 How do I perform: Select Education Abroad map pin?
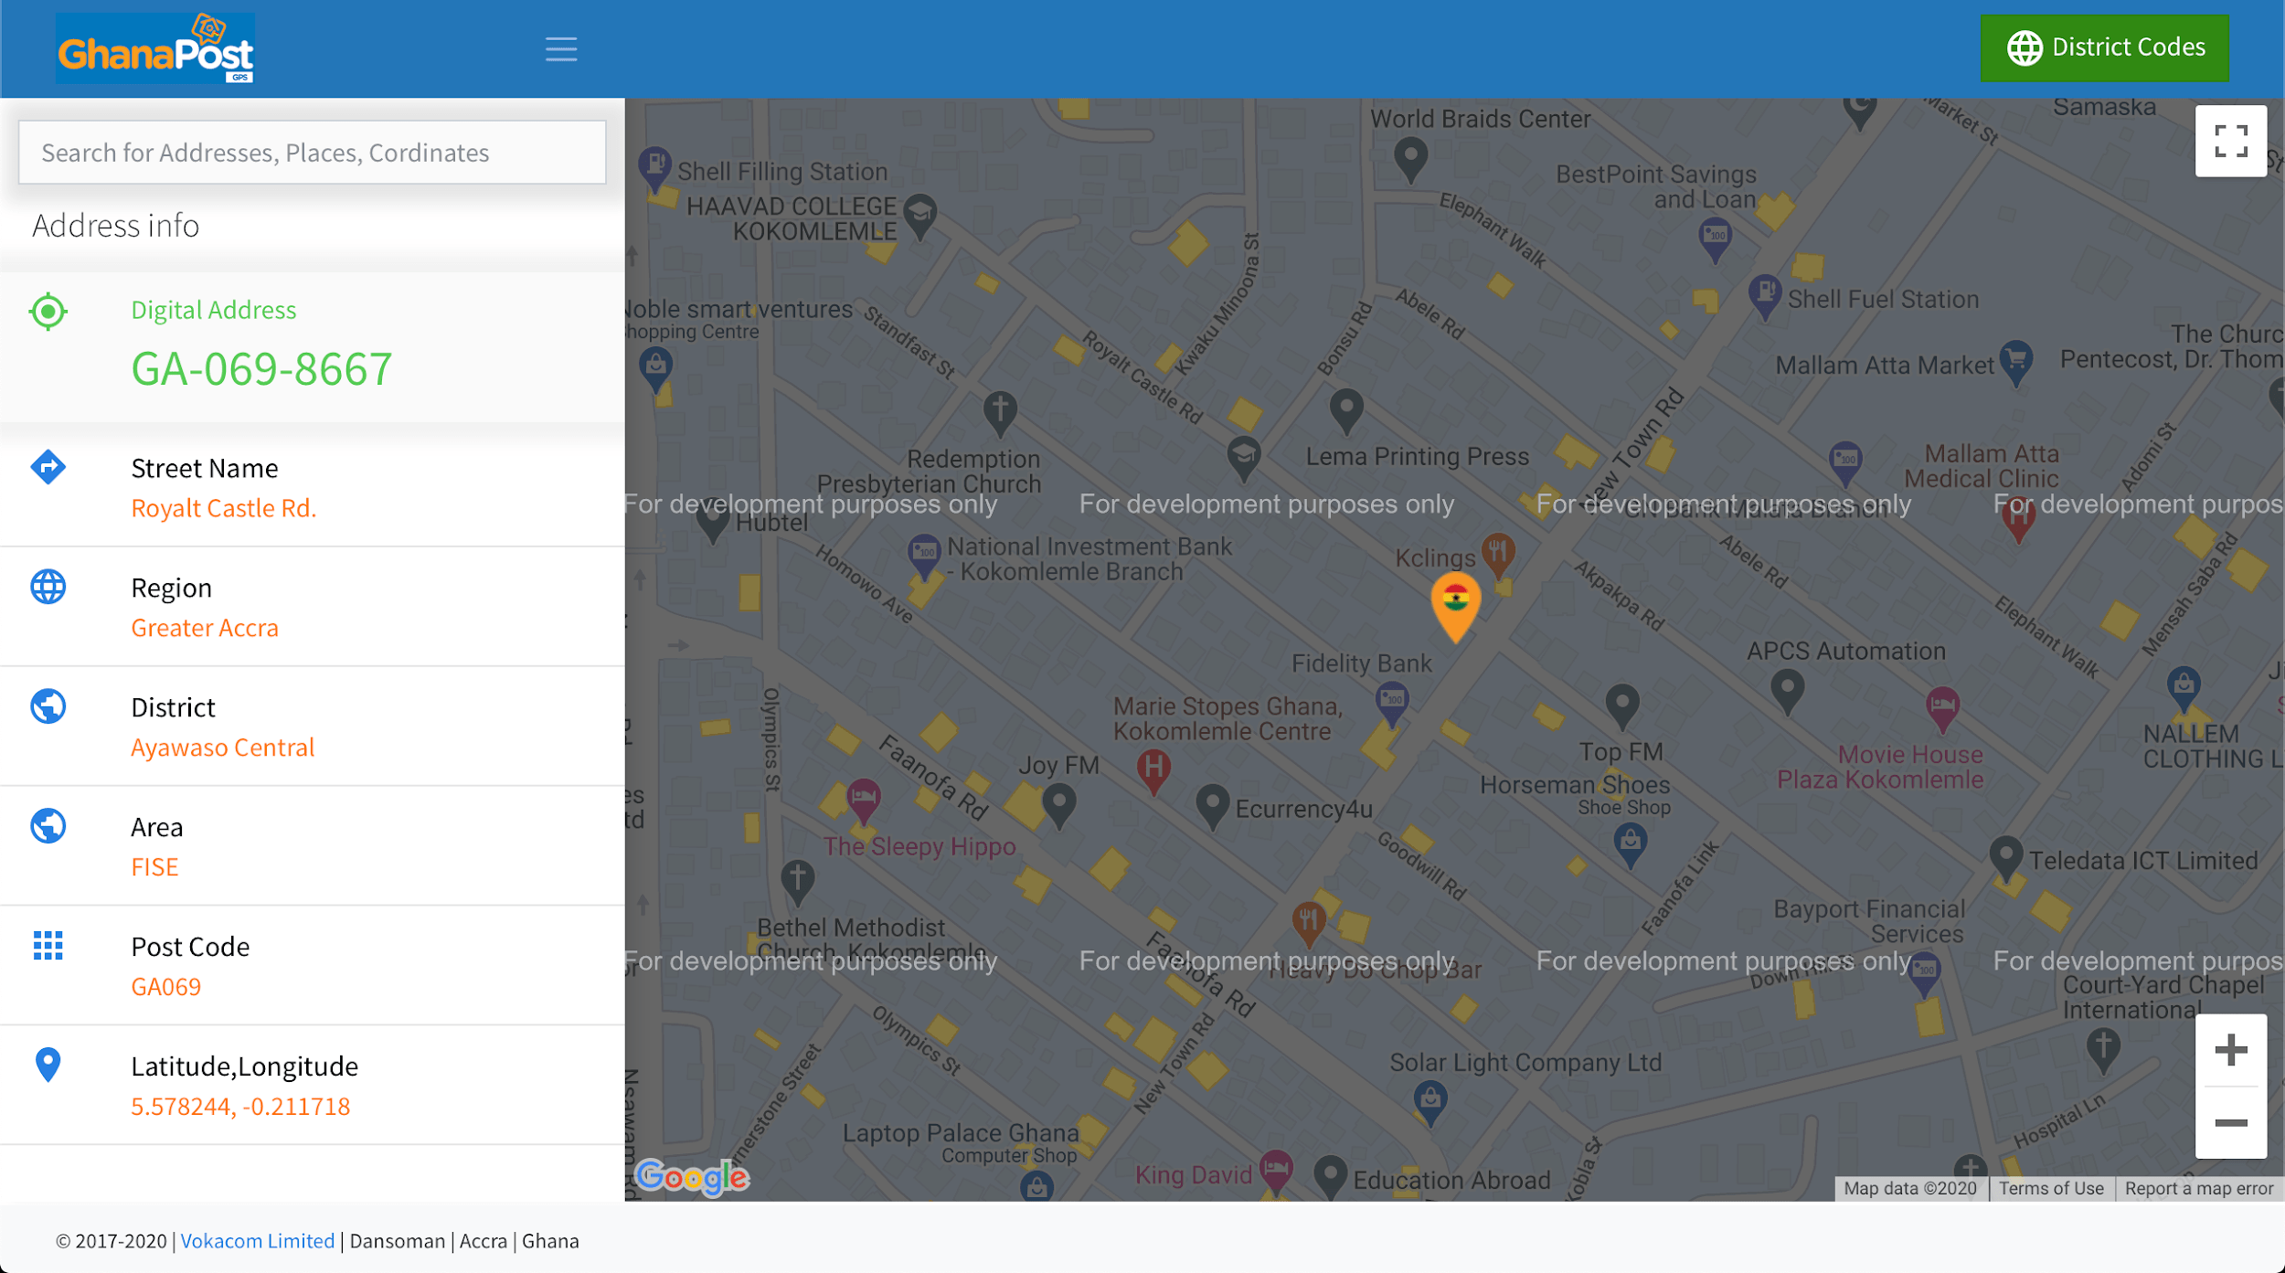coord(1331,1177)
